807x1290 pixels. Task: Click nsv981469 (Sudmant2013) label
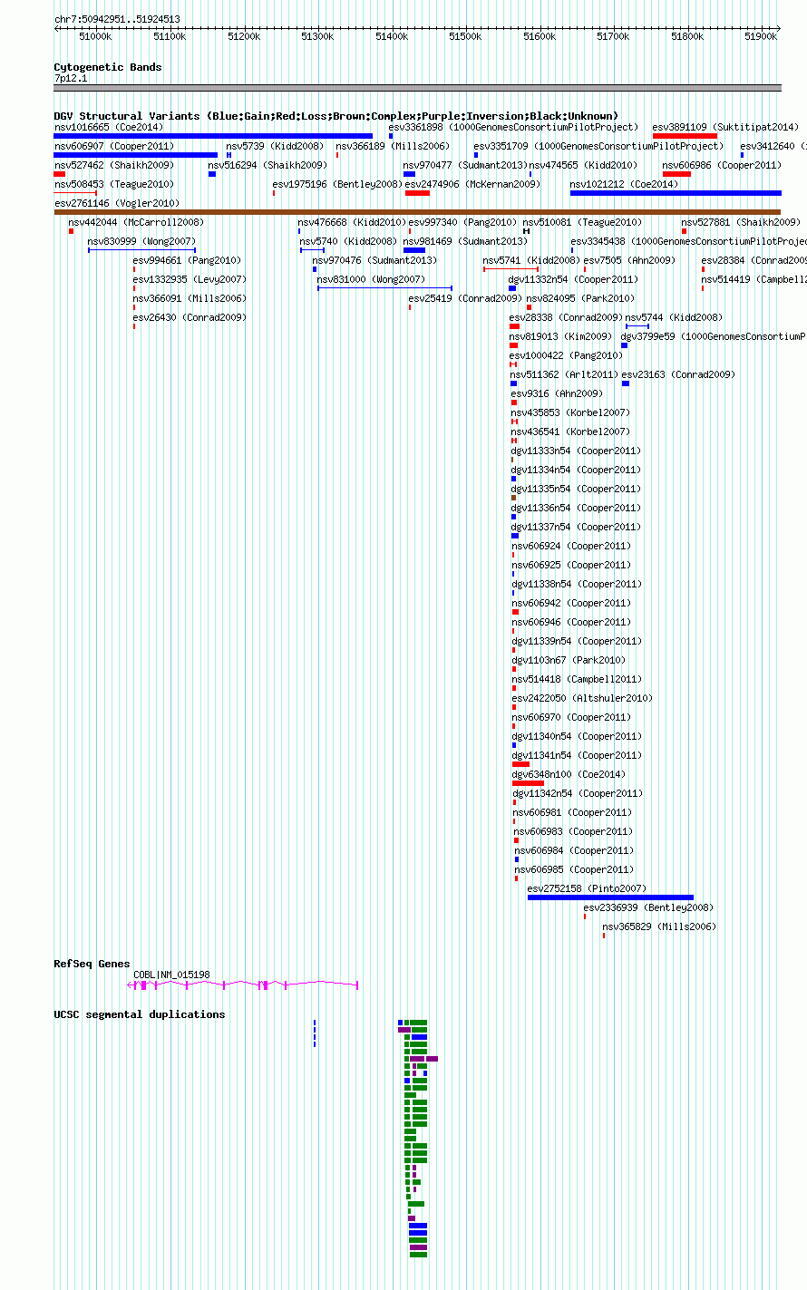pyautogui.click(x=465, y=241)
